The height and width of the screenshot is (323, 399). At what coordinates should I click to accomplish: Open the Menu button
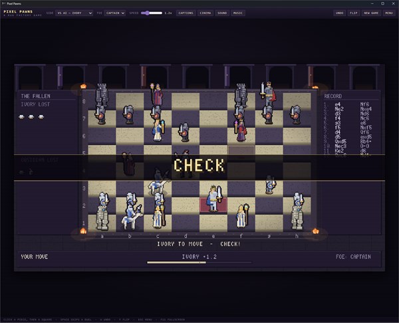pyautogui.click(x=389, y=13)
